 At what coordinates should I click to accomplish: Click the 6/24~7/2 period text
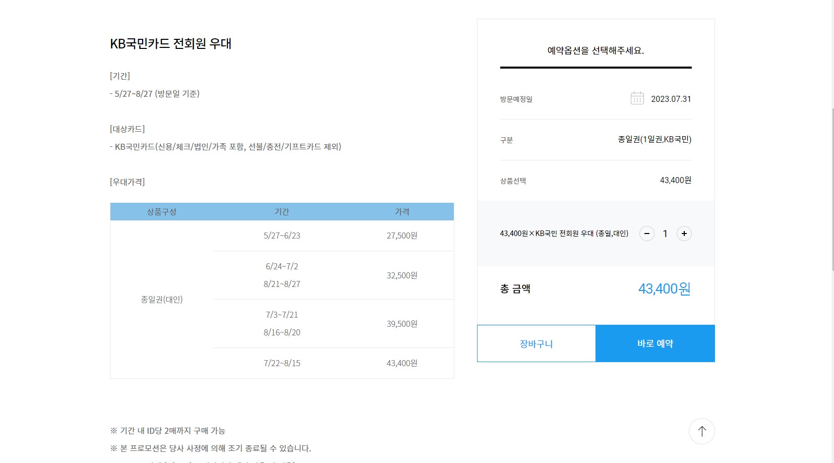pyautogui.click(x=282, y=266)
